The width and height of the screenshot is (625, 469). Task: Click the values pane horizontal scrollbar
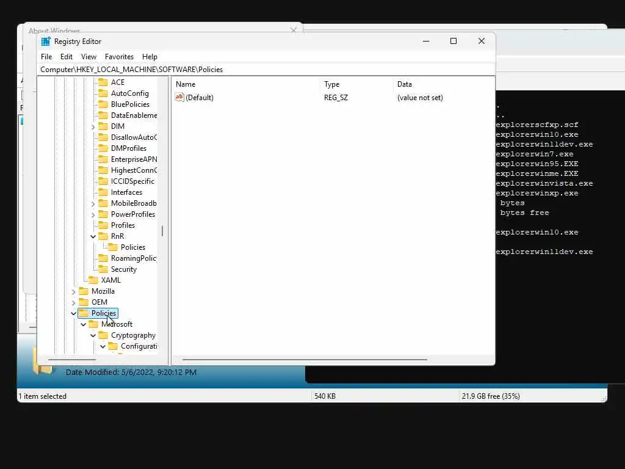coord(305,360)
